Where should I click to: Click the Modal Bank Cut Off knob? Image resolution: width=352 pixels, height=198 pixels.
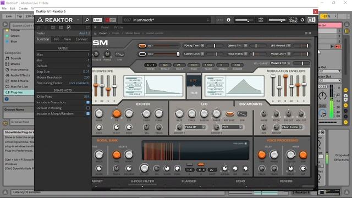pos(144,168)
